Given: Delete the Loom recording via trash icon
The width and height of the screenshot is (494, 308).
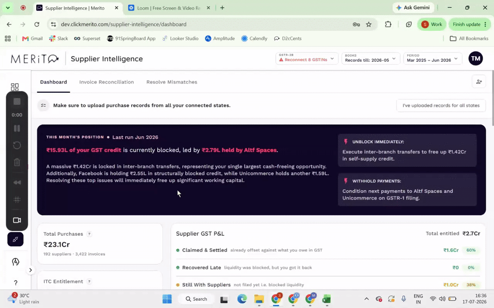Looking at the screenshot, I should tap(17, 162).
